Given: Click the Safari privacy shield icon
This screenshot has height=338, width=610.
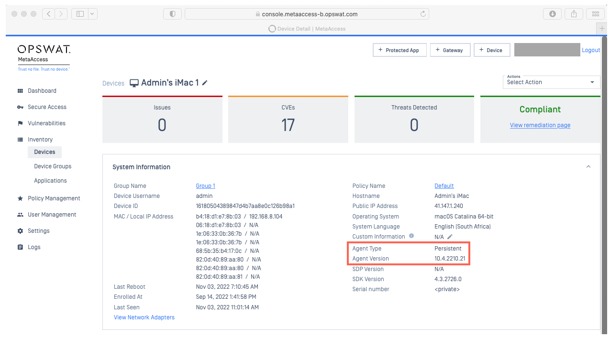Looking at the screenshot, I should pos(172,14).
